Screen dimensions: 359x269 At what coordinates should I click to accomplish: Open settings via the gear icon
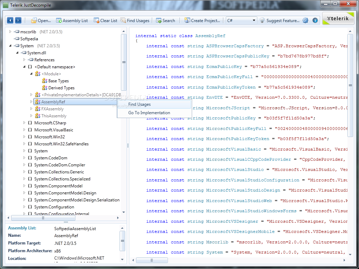305,20
